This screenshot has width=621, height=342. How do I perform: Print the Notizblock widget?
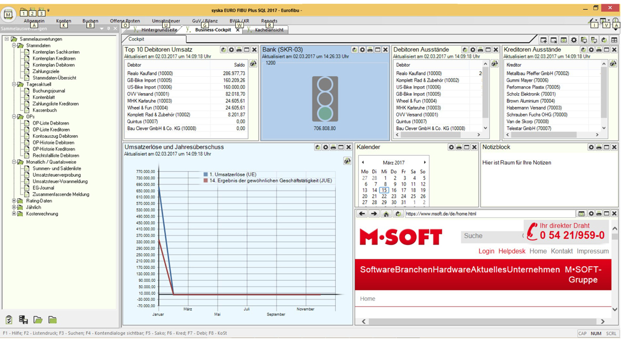click(x=598, y=148)
